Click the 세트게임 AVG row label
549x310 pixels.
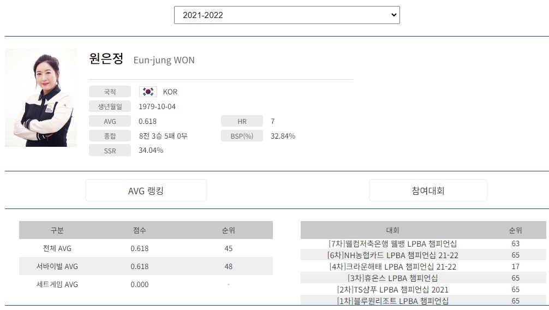(57, 284)
